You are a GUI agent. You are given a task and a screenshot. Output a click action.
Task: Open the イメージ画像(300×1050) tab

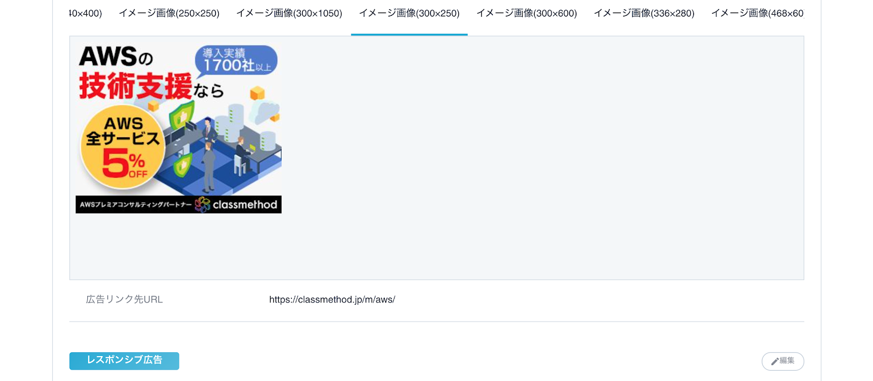click(289, 13)
